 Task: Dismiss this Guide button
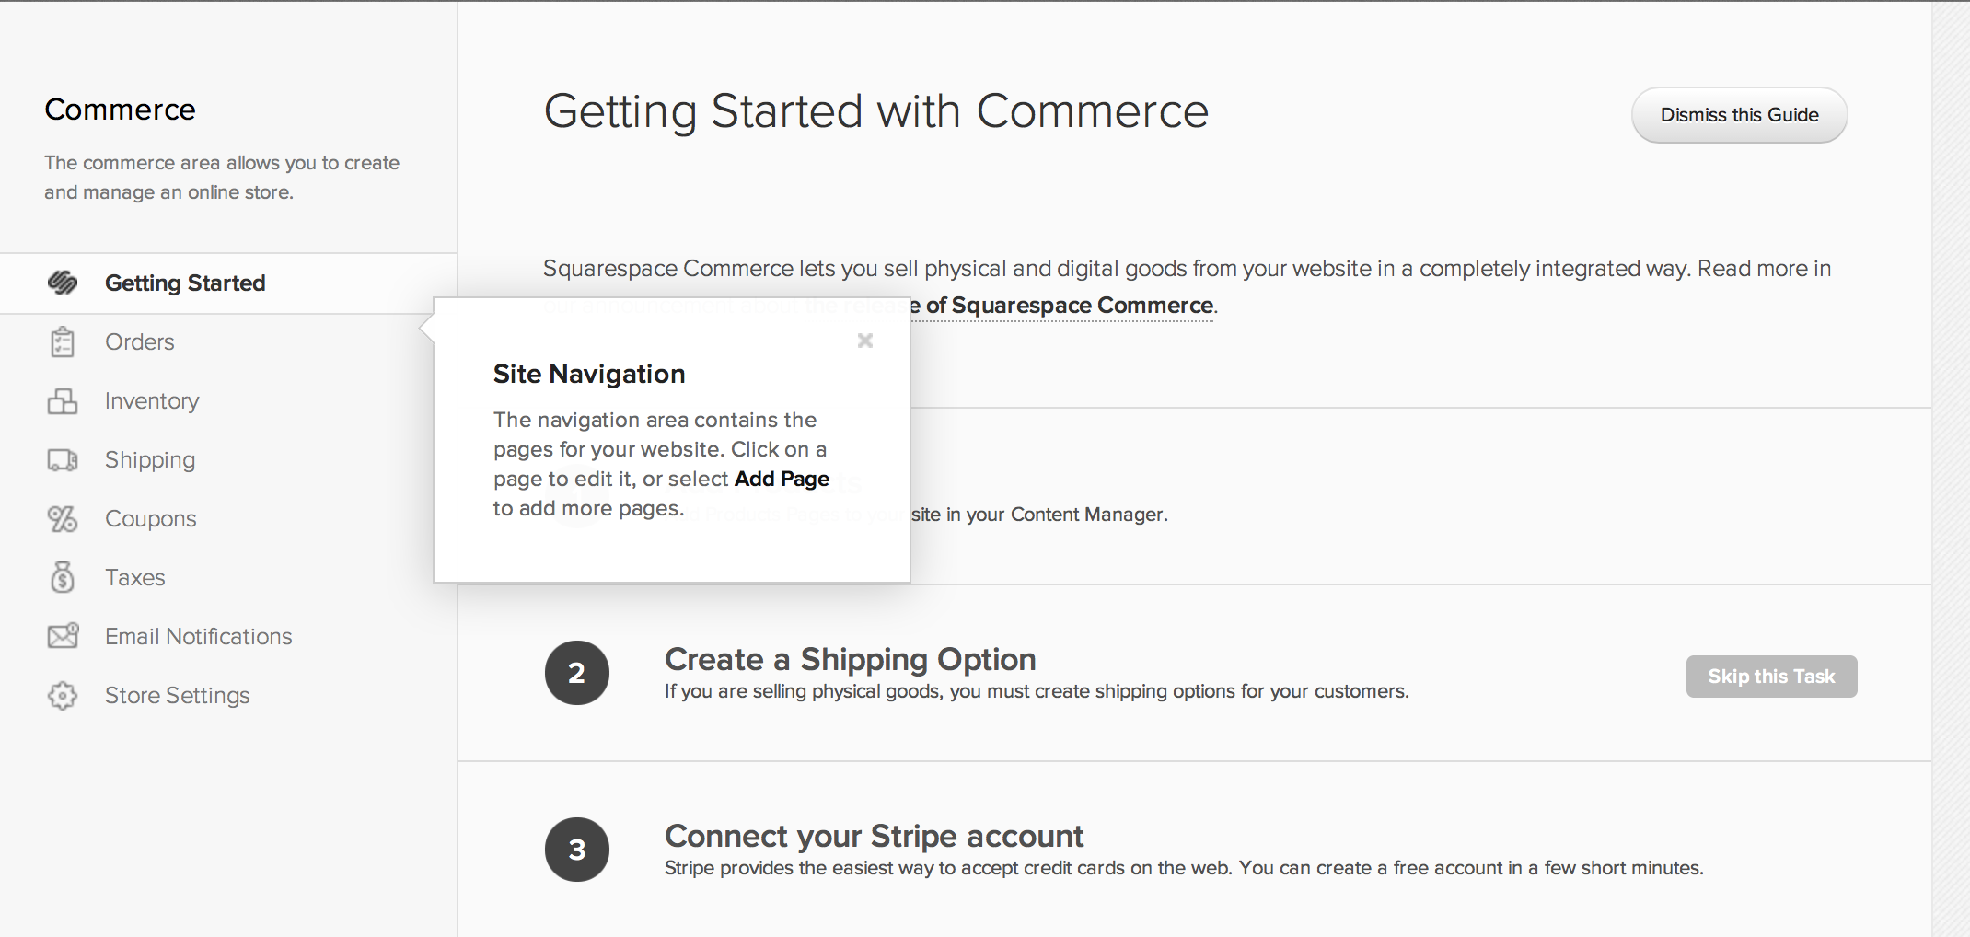tap(1739, 115)
